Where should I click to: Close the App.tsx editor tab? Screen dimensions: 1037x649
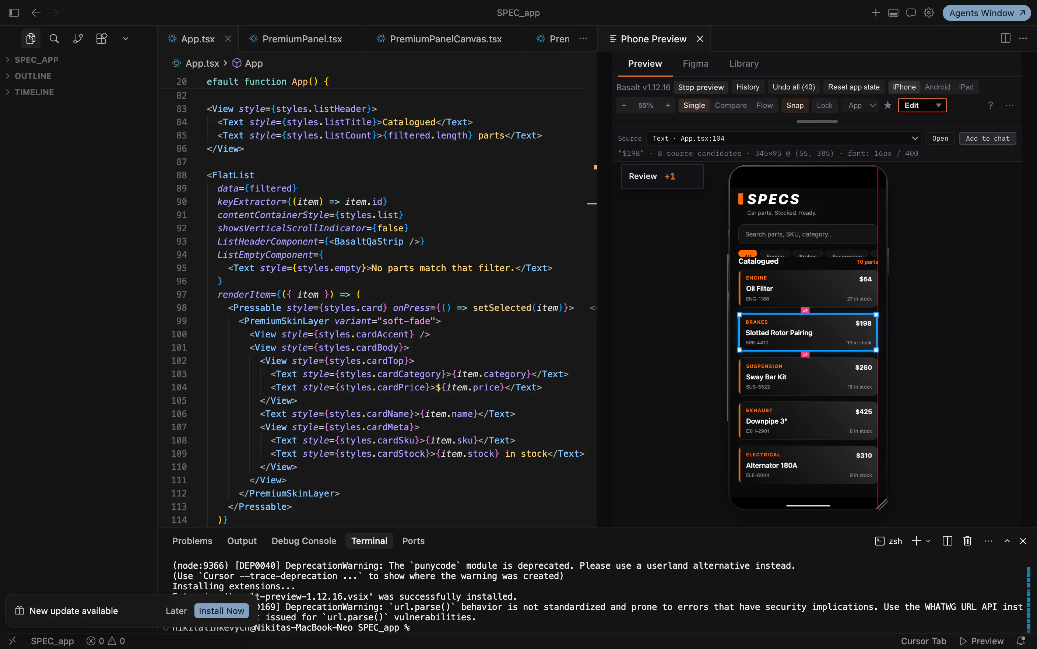(x=228, y=39)
